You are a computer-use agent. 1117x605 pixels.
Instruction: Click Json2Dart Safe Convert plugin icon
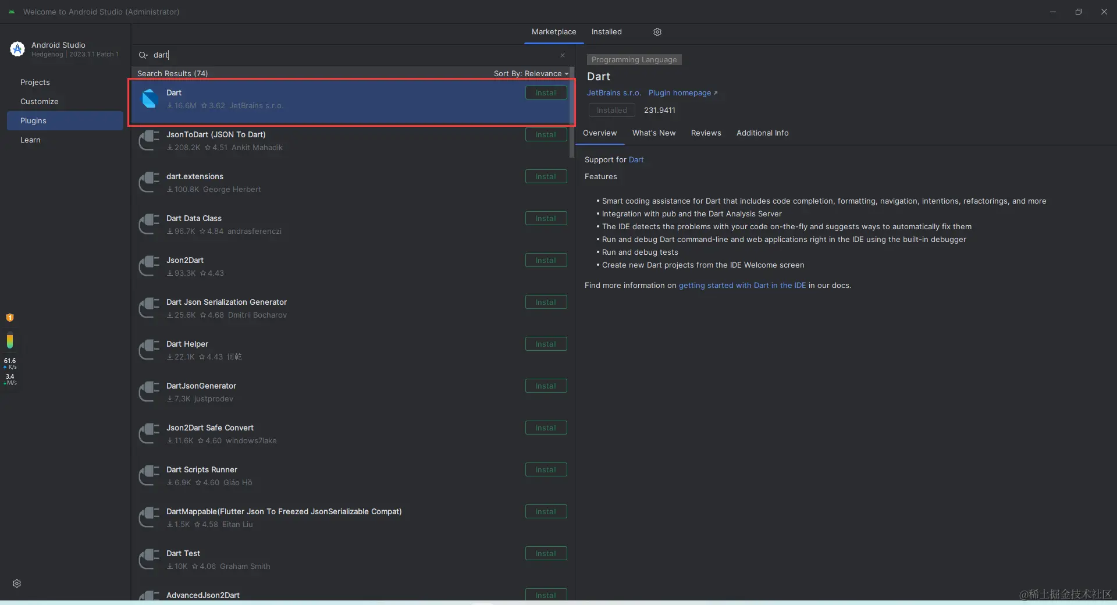tap(150, 434)
